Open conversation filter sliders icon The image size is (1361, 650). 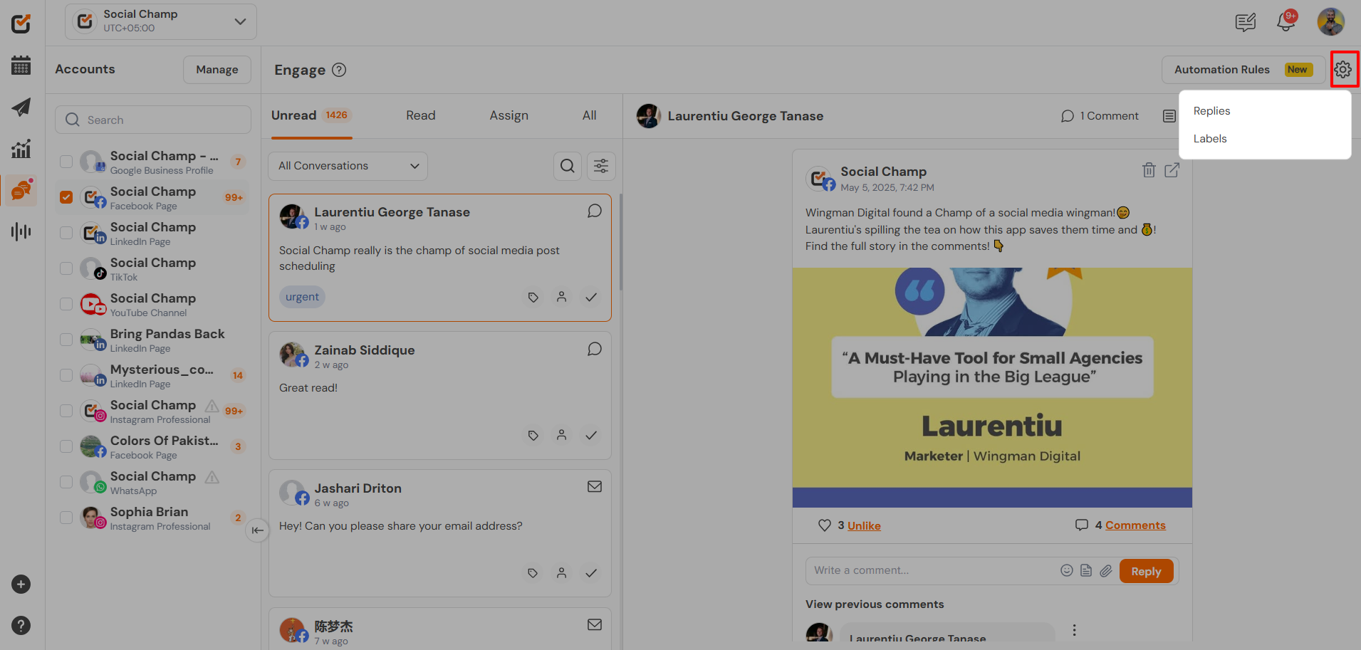click(601, 166)
